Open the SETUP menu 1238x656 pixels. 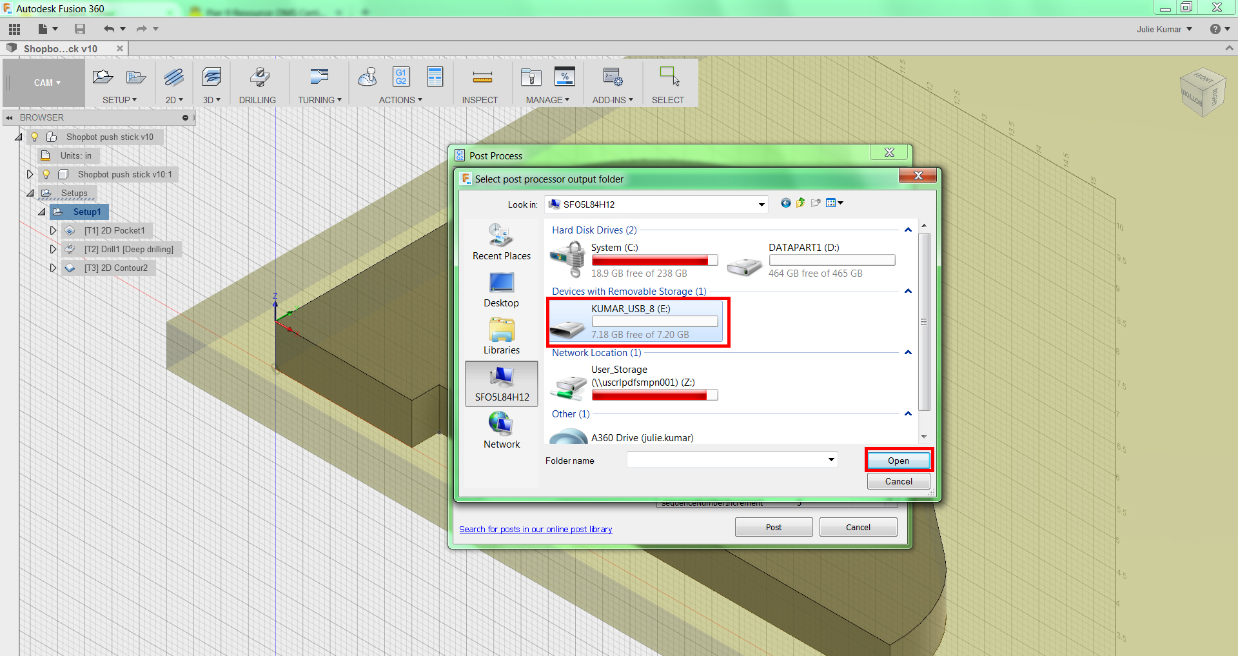120,100
